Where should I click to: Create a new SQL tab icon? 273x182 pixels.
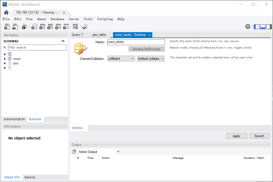7,27
